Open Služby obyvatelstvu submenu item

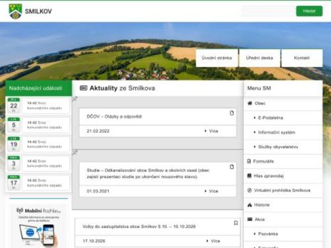click(x=278, y=147)
